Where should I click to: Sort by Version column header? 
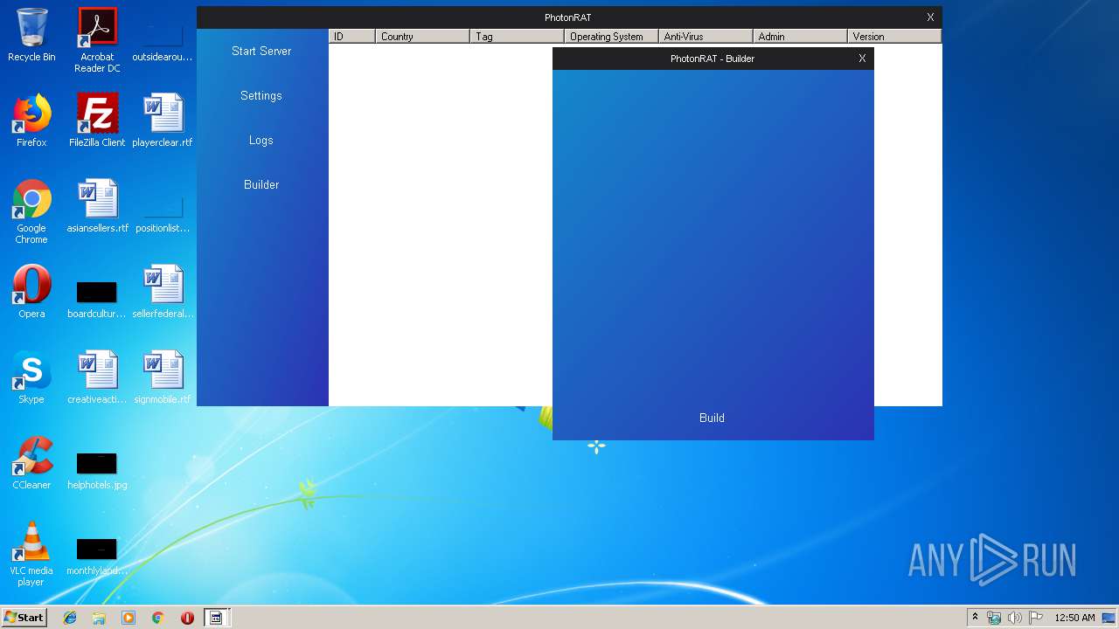coord(894,36)
